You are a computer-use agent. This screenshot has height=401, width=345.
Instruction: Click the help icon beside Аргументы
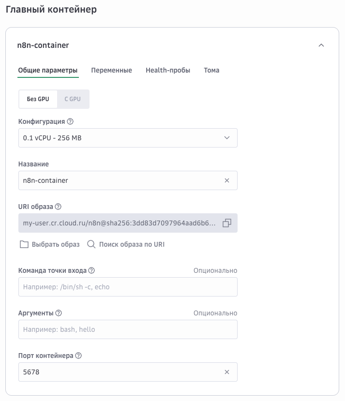coord(59,313)
